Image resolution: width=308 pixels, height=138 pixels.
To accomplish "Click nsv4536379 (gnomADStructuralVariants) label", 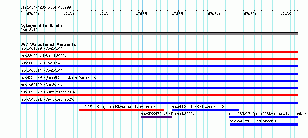I will (59, 77).
